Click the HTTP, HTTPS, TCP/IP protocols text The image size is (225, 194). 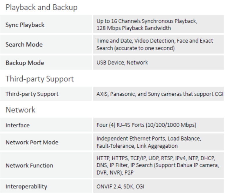(158, 165)
